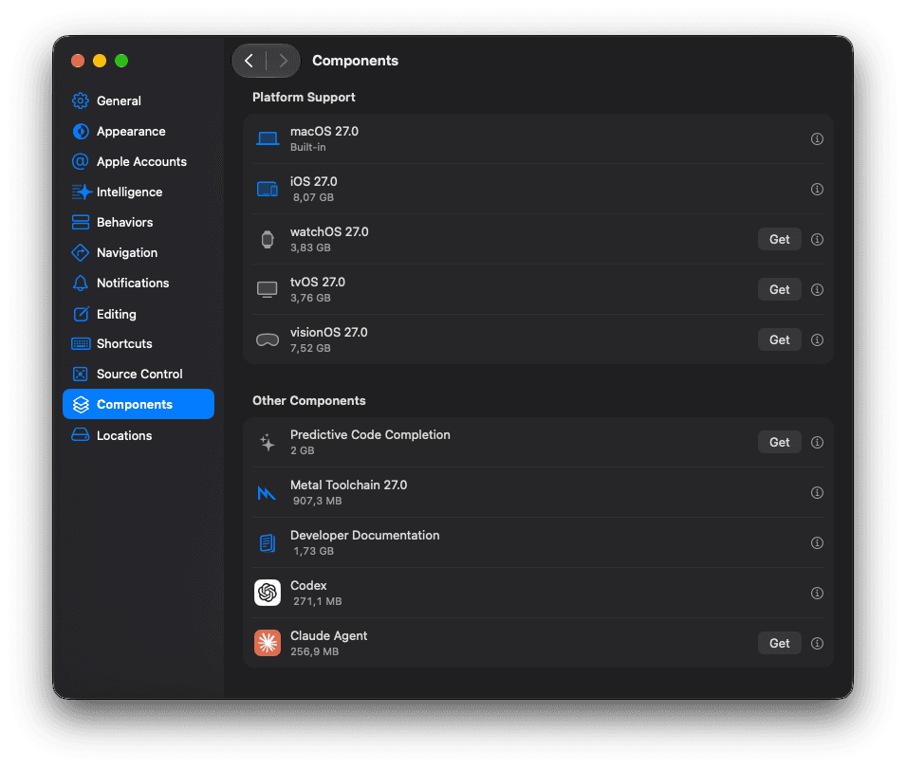Get Predictive Code Completion
This screenshot has height=769, width=906.
point(780,442)
